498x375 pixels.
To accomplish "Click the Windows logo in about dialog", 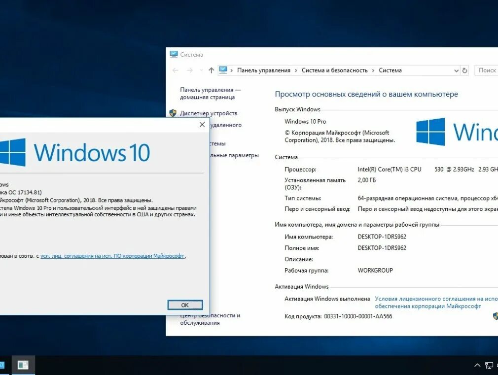I will click(13, 152).
